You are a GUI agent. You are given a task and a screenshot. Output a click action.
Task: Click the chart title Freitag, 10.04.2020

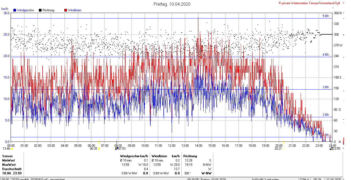pyautogui.click(x=172, y=4)
